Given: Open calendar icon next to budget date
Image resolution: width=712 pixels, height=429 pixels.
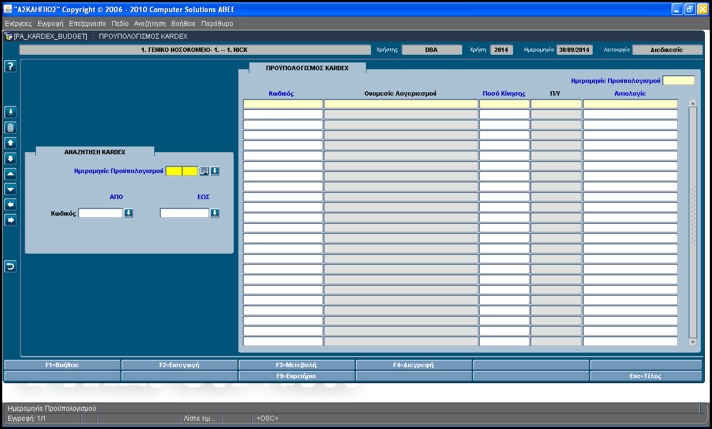Looking at the screenshot, I should point(204,171).
